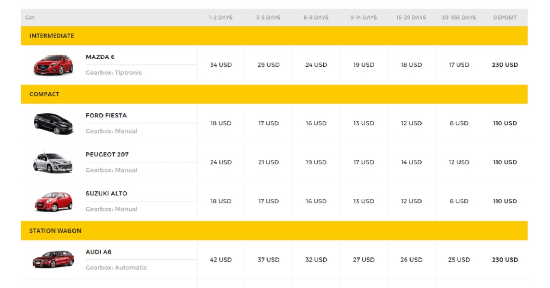Viewport: 550px width, 288px height.
Task: Click Audi A6 deposit of 230 USD
Action: pyautogui.click(x=505, y=260)
